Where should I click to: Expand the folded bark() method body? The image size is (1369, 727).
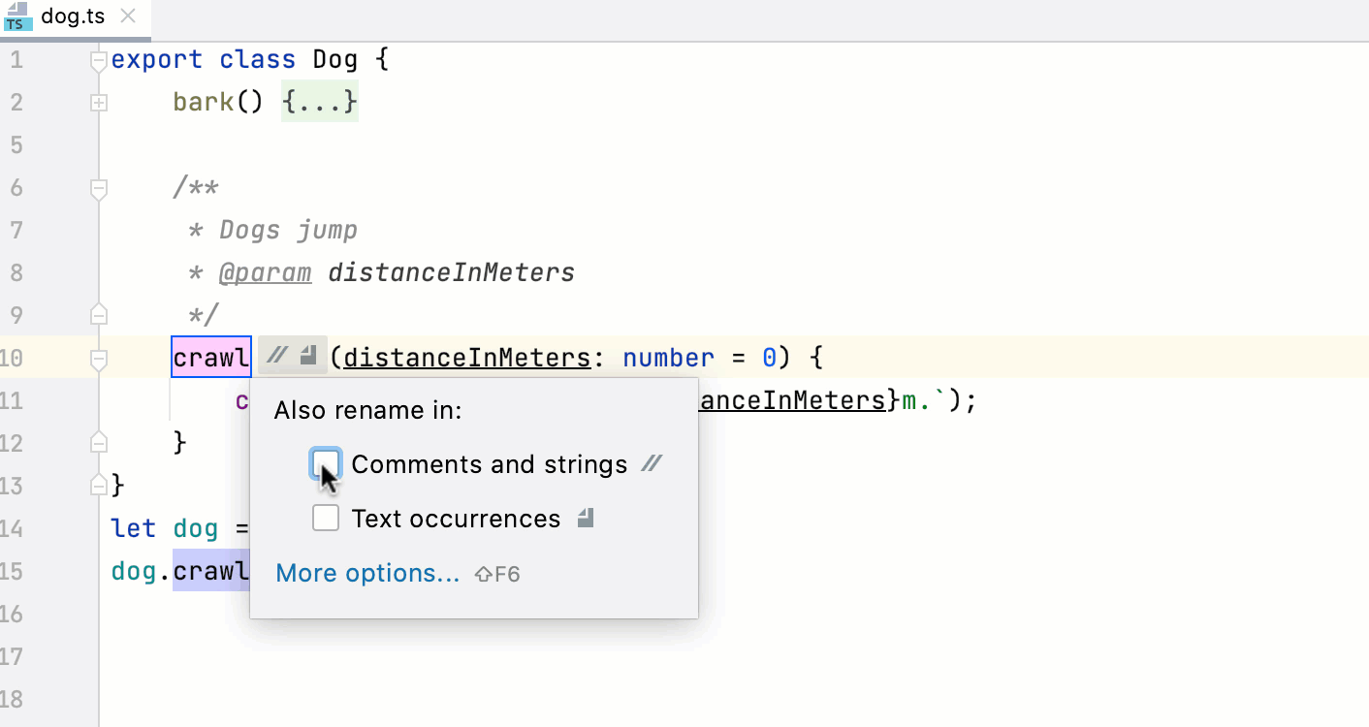pyautogui.click(x=98, y=102)
